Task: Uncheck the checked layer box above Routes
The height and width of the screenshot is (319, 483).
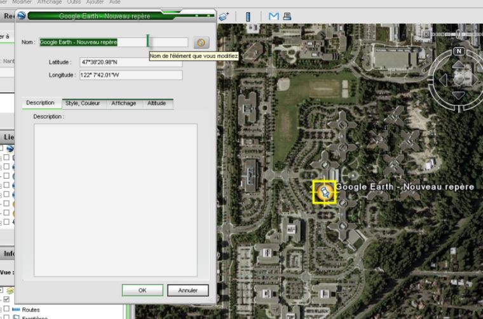Action: click(x=6, y=299)
